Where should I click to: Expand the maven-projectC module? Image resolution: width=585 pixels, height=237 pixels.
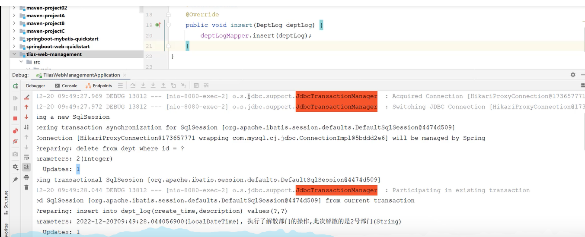[14, 31]
